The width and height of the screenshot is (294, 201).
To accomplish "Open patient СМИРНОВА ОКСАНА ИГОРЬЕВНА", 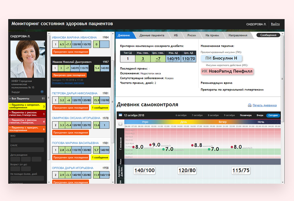I will pos(76,118).
